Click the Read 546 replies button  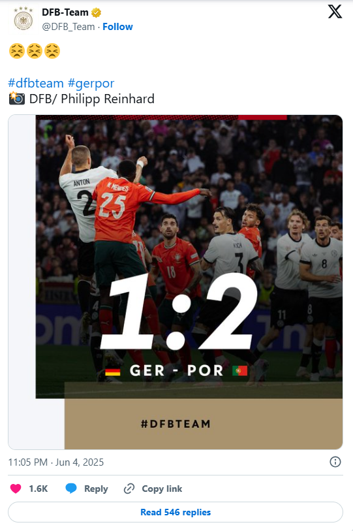click(176, 512)
